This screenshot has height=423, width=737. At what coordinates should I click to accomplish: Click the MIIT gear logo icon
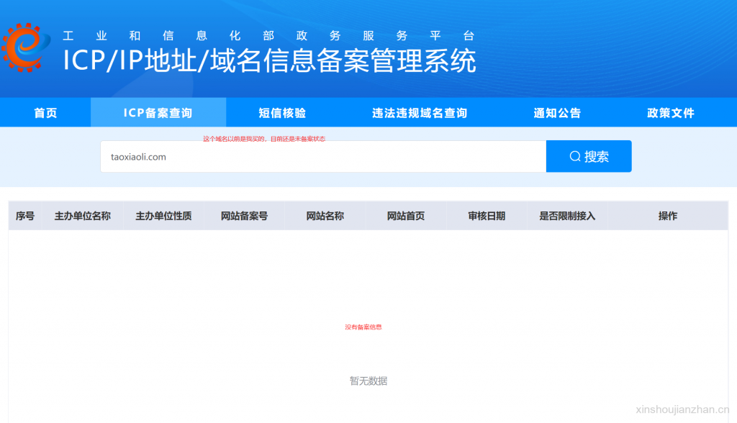click(x=26, y=47)
